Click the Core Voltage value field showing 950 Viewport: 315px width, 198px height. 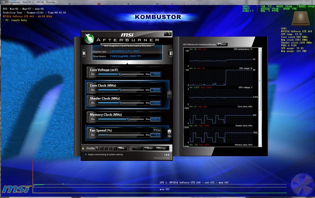coord(155,74)
